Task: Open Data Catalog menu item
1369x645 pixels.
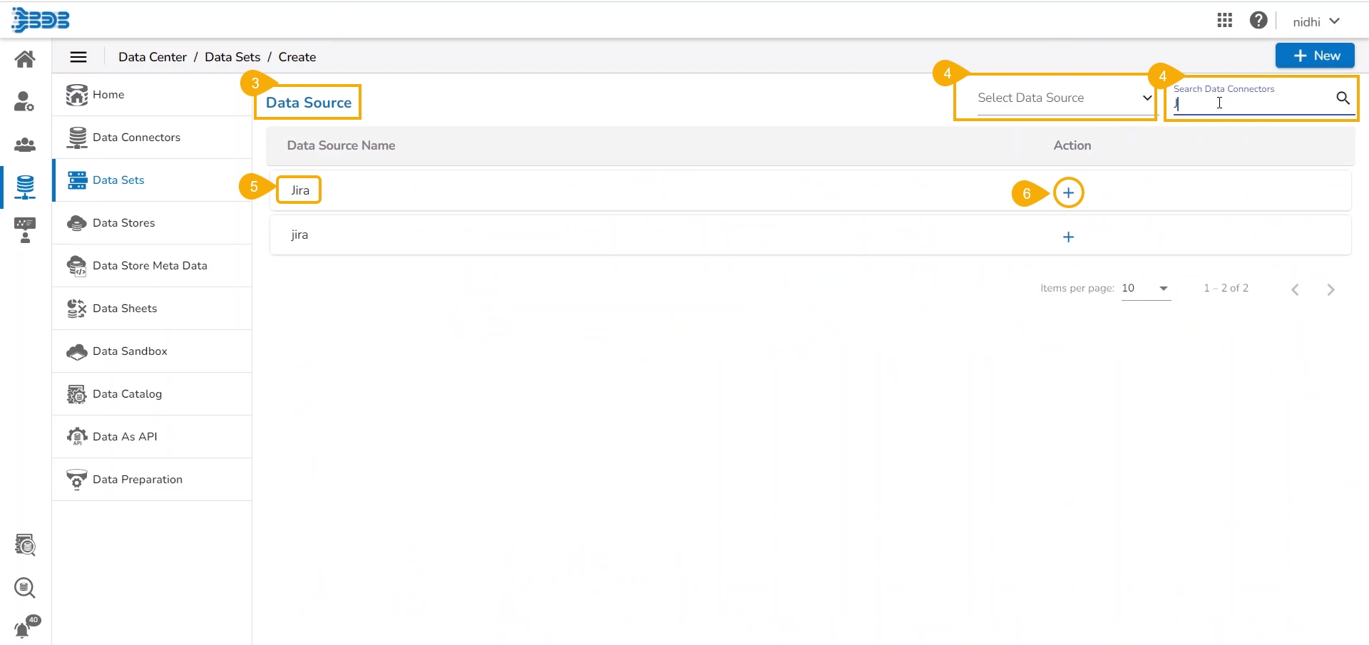Action: pyautogui.click(x=152, y=394)
